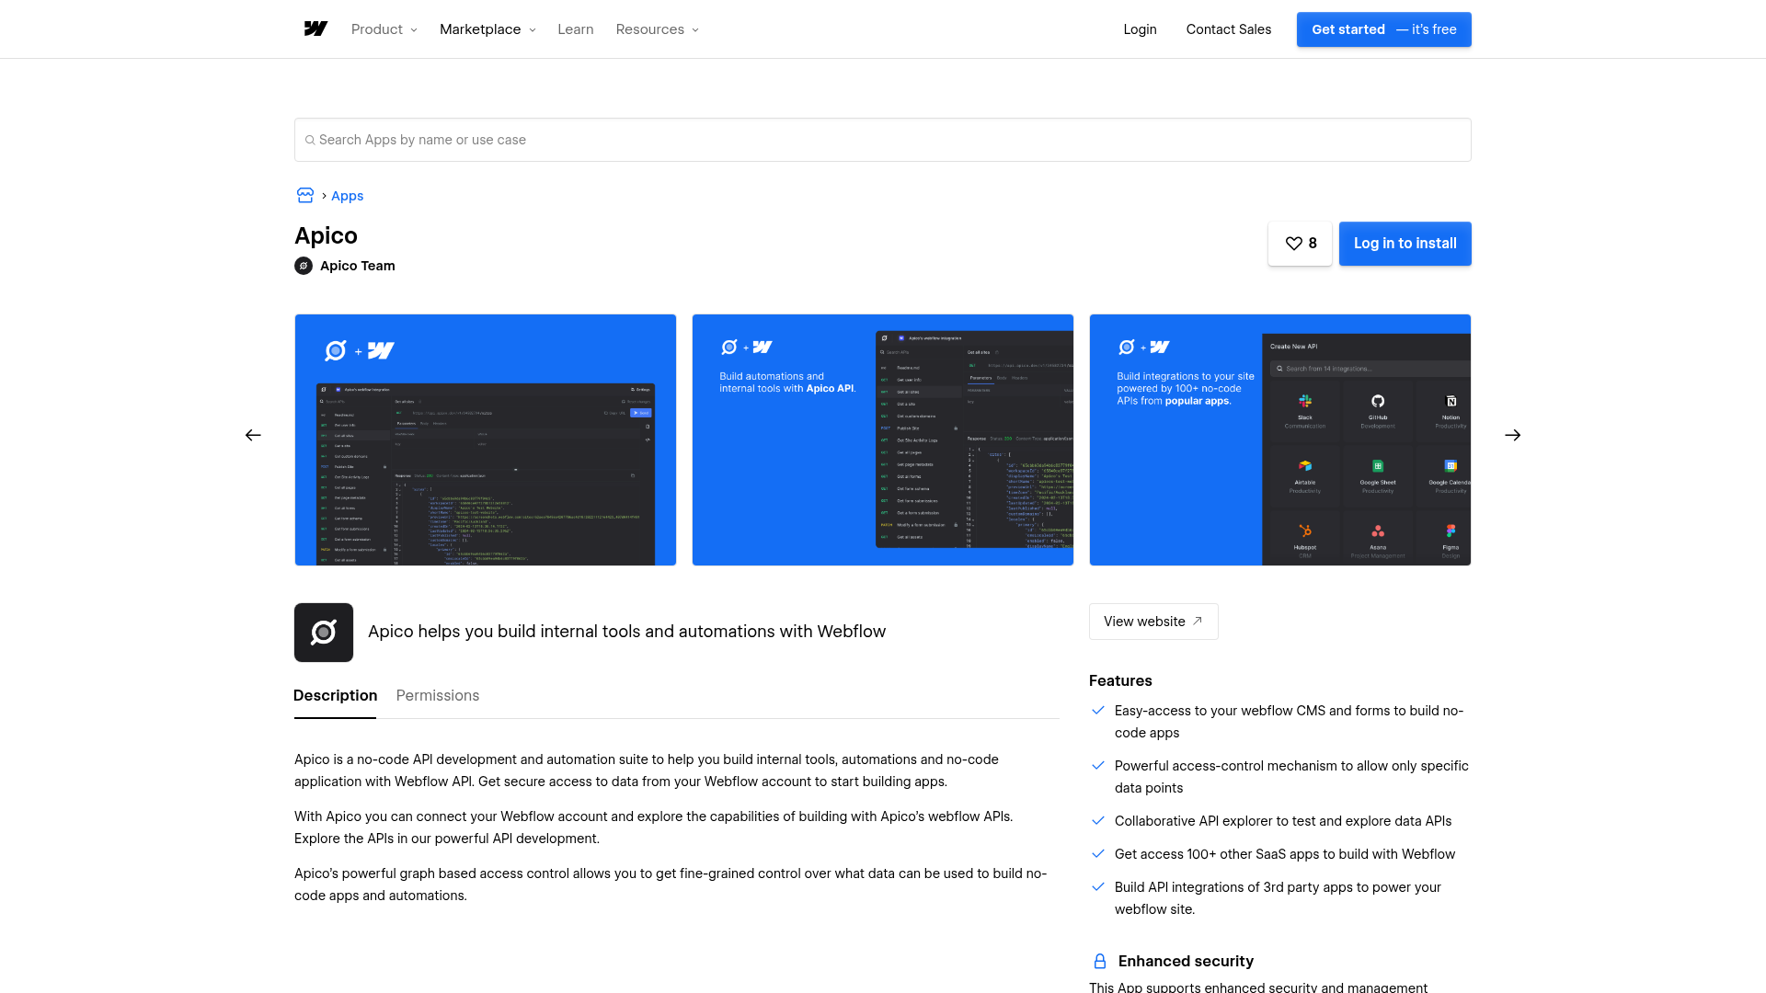This screenshot has width=1766, height=993.
Task: Click the paragraph starting 'Apico's powerful graph based'
Action: pos(671,885)
